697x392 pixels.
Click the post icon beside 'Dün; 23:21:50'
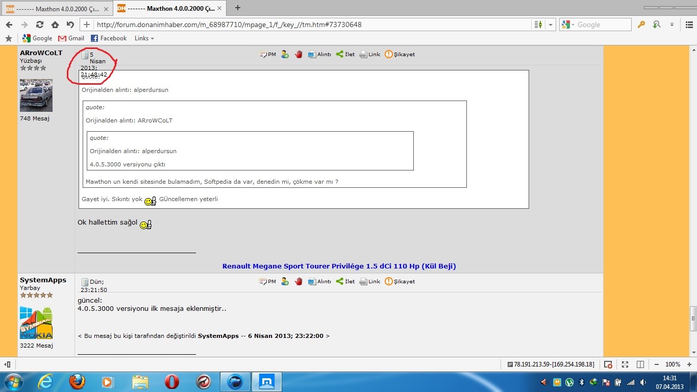tap(85, 282)
